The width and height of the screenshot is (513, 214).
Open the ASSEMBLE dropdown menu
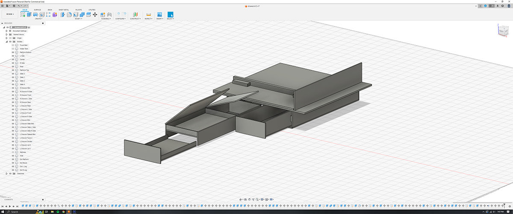(x=106, y=19)
